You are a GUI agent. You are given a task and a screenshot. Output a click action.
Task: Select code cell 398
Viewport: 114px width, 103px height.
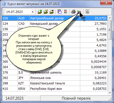(x=10, y=83)
